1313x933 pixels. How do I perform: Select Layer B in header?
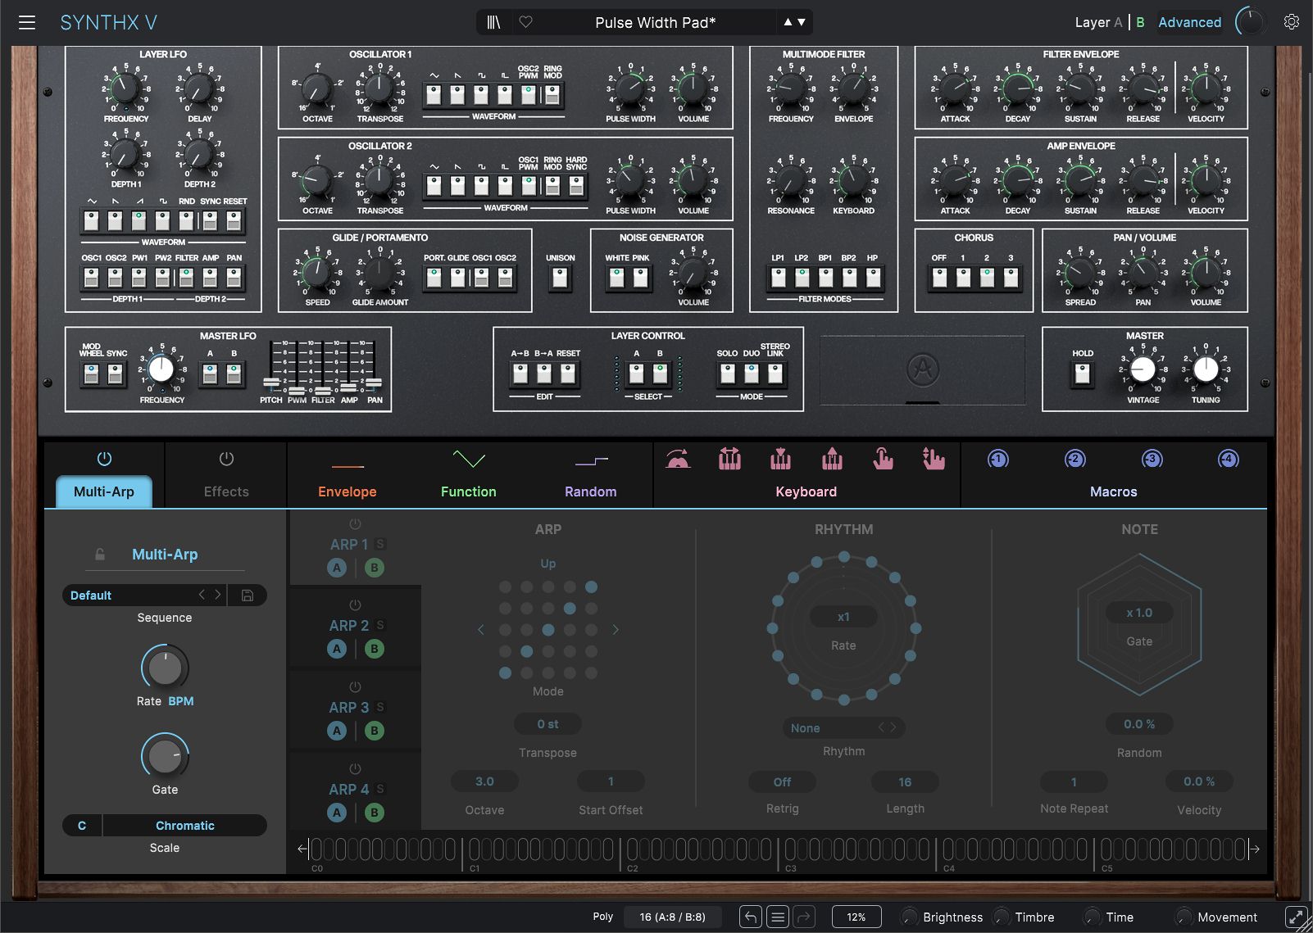coord(1140,22)
